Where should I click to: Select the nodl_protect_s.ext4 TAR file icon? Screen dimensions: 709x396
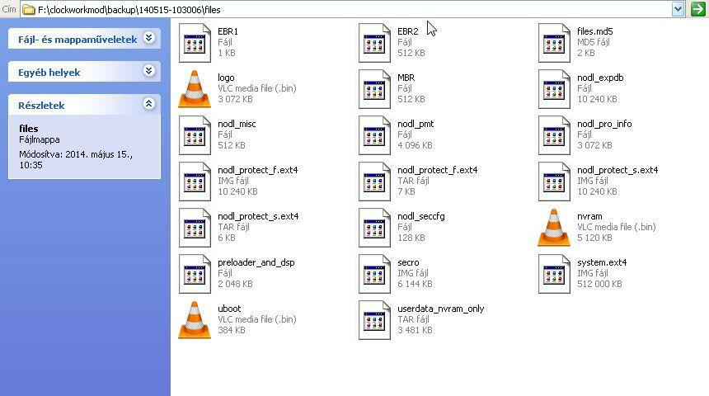tap(195, 228)
